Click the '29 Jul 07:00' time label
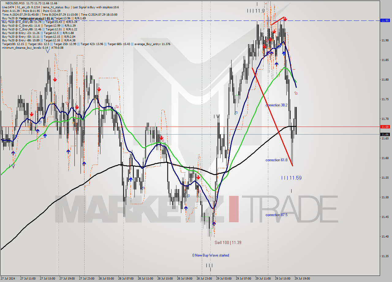 [244, 279]
